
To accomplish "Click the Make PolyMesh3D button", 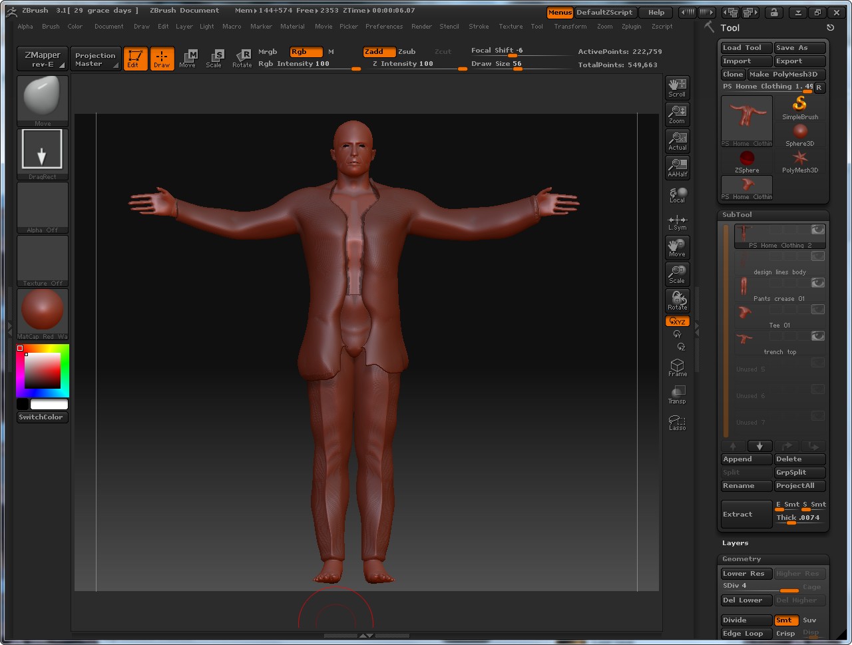I will (x=786, y=75).
